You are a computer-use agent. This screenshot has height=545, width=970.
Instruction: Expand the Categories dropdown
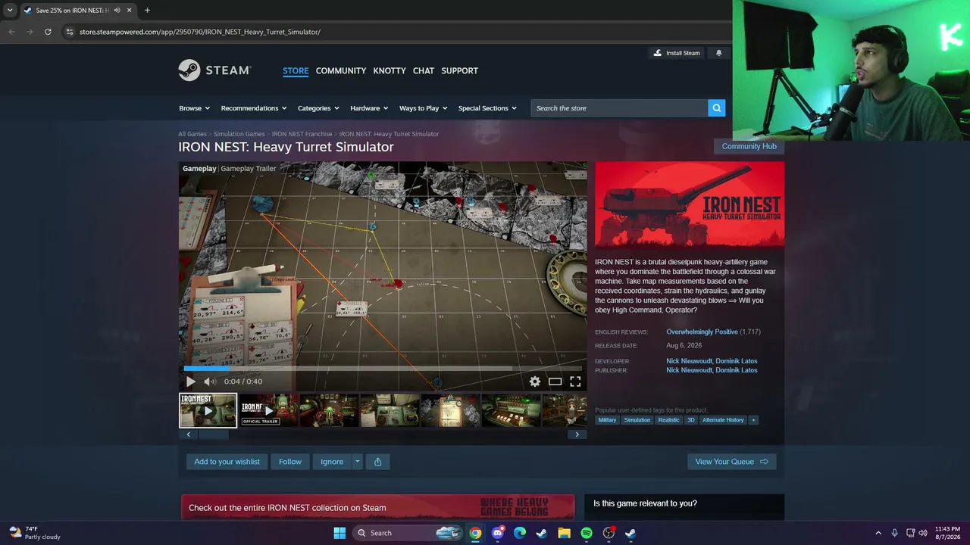point(318,108)
